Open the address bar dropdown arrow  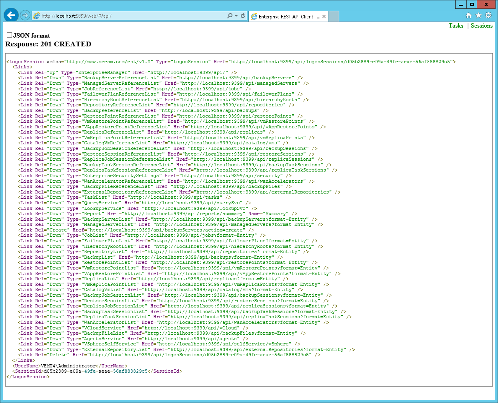click(236, 16)
